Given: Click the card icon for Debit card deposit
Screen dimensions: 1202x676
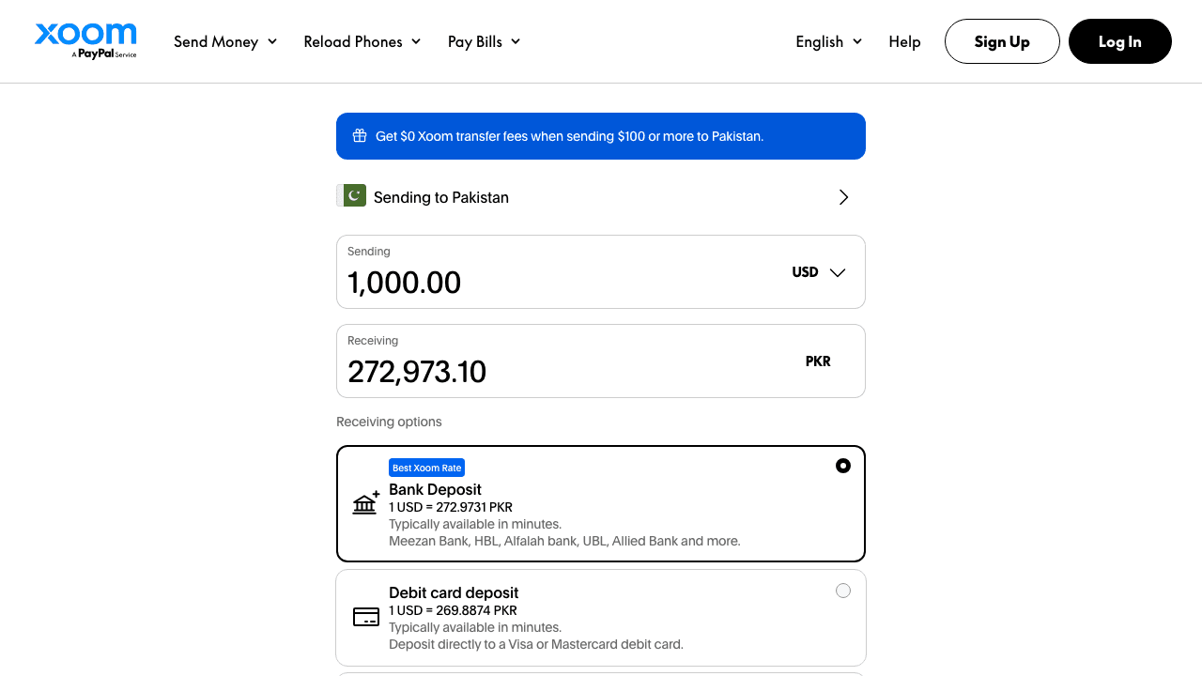Looking at the screenshot, I should (366, 617).
